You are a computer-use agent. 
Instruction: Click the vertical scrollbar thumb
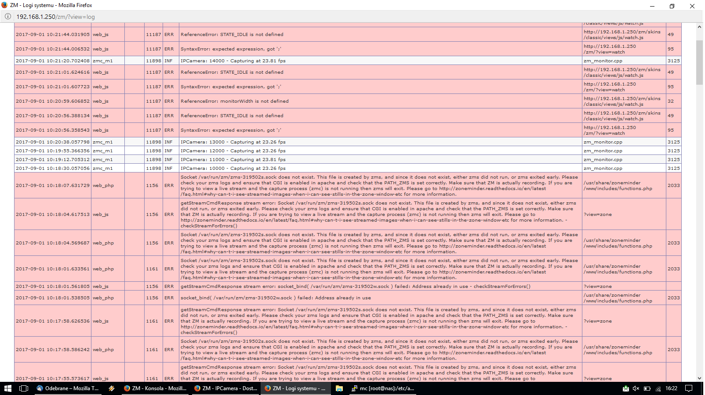point(699,62)
